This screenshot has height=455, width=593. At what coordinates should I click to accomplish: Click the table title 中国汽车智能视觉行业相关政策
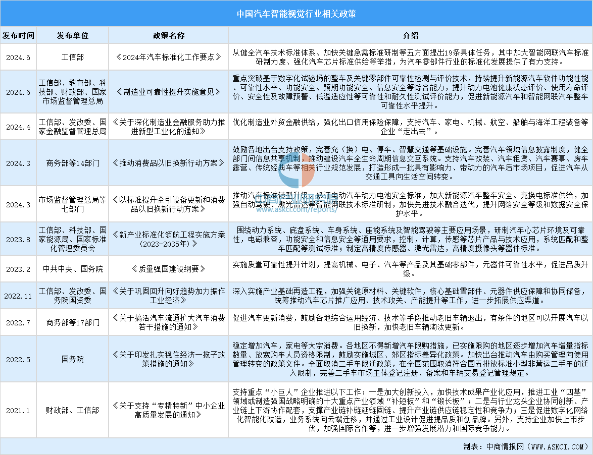(x=296, y=14)
